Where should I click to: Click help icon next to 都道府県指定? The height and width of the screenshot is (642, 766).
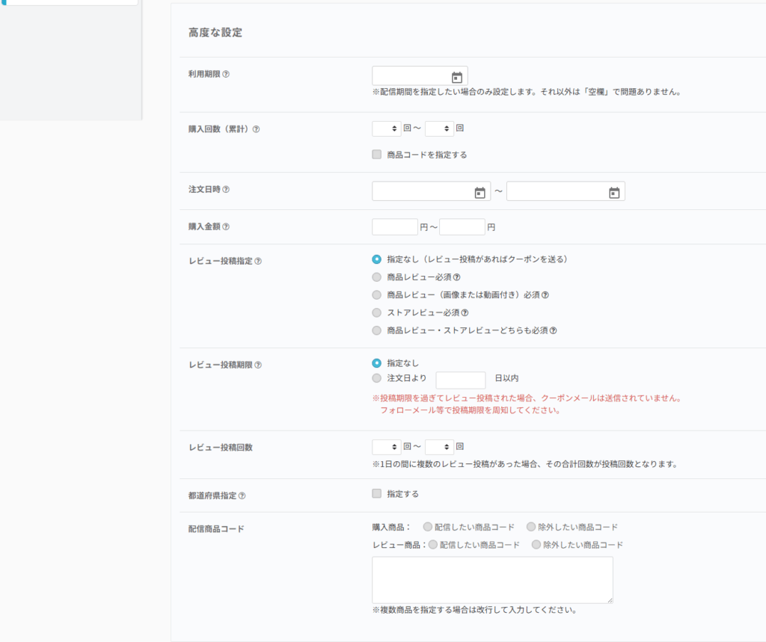click(x=242, y=496)
